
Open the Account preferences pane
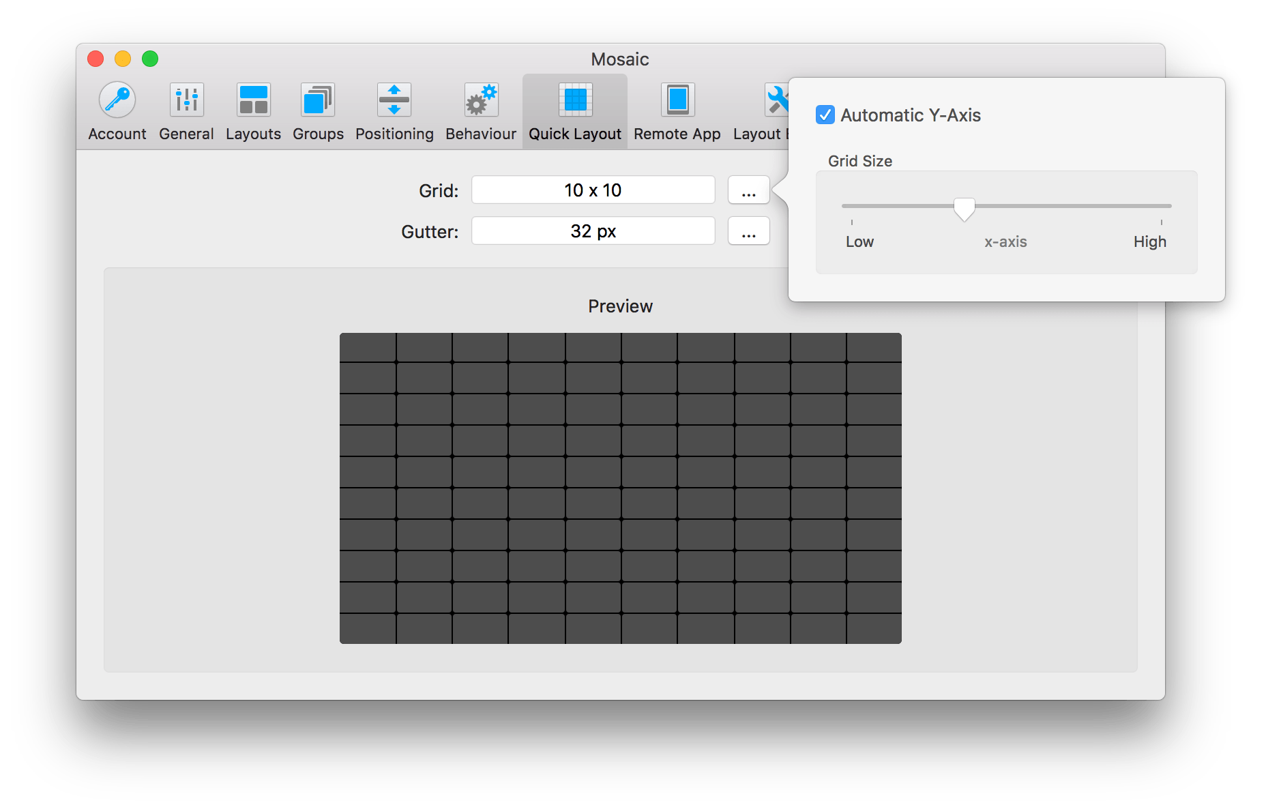(x=117, y=112)
